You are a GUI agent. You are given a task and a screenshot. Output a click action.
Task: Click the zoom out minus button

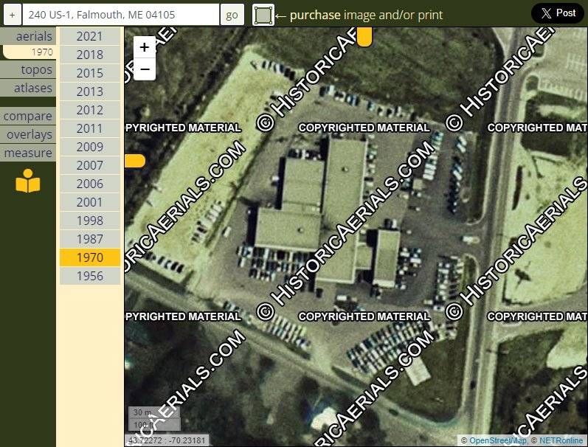click(x=144, y=69)
